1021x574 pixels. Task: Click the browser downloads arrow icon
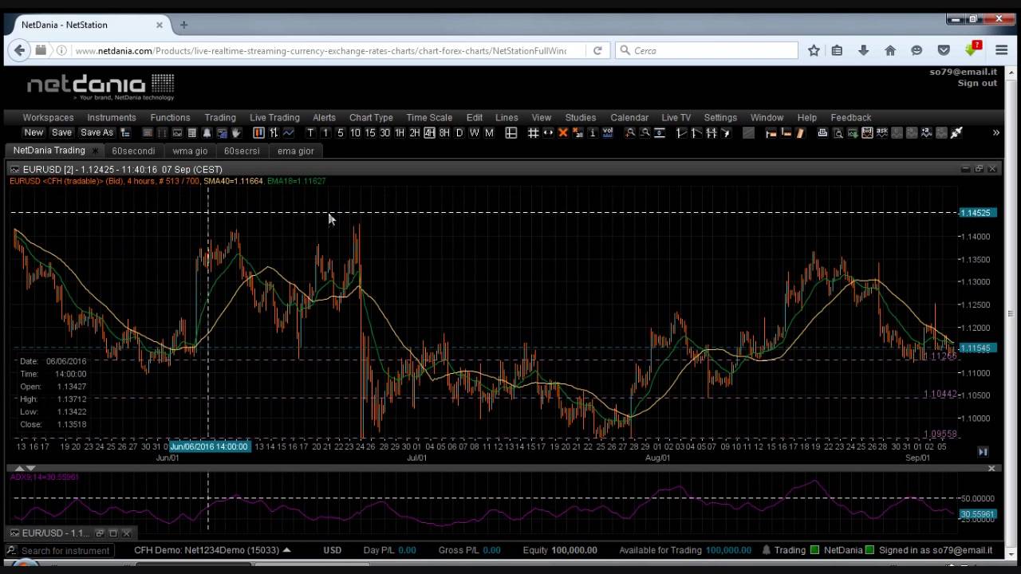click(863, 50)
